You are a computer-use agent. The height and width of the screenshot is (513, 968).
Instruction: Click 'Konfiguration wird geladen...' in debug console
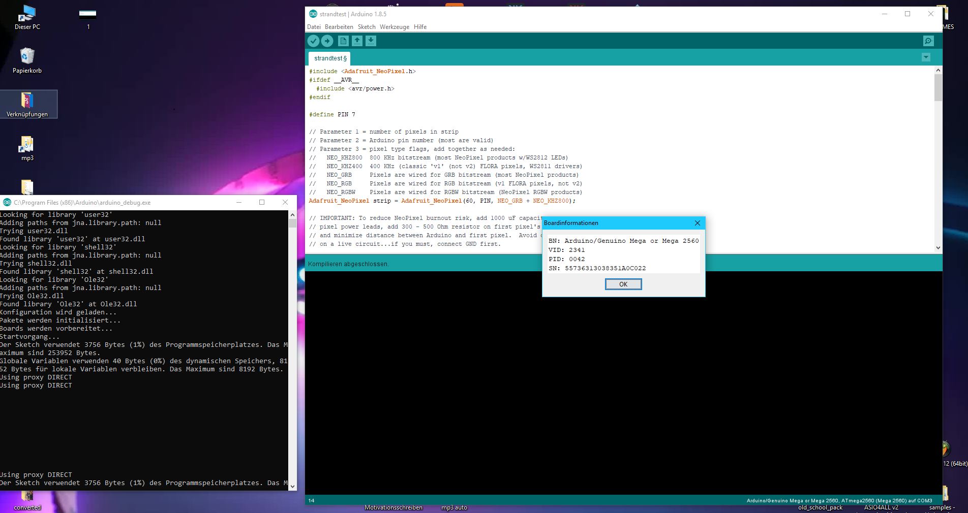click(x=58, y=312)
